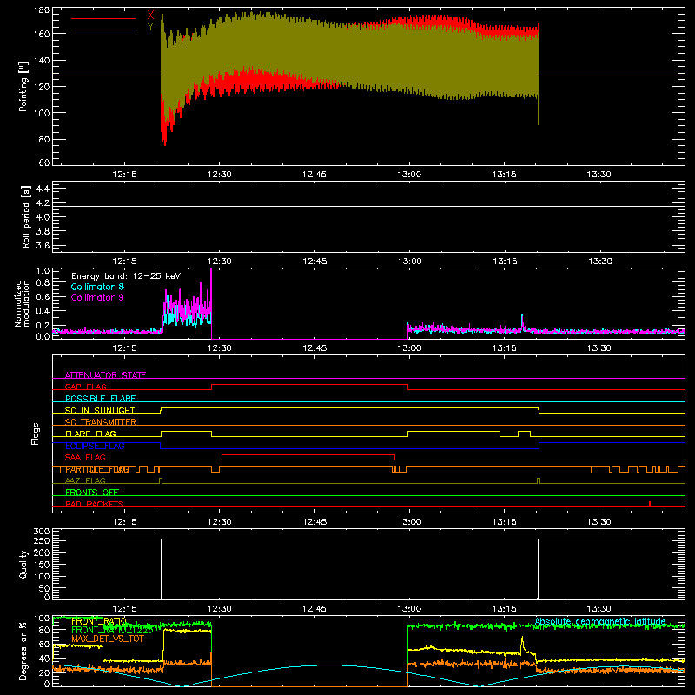The image size is (695, 695).
Task: Click the 250 value on the Quality axis
Action: click(x=42, y=540)
